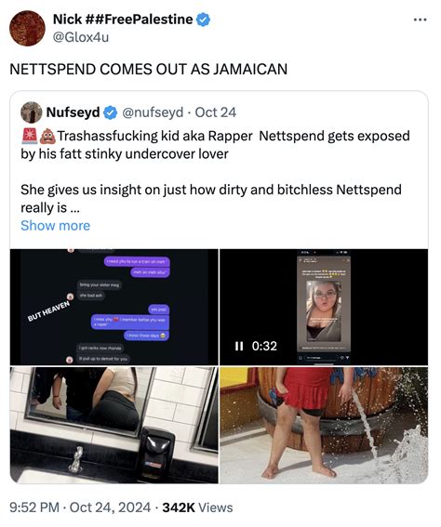Click the red siren emoji in quoted tweet
Viewport: 441px width, 527px height.
pos(30,136)
